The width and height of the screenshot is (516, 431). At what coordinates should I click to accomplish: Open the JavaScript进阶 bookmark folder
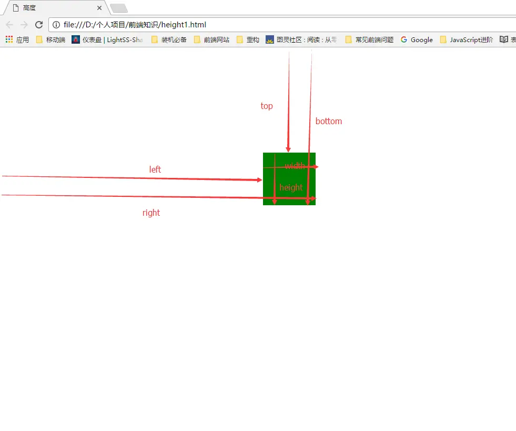(467, 40)
